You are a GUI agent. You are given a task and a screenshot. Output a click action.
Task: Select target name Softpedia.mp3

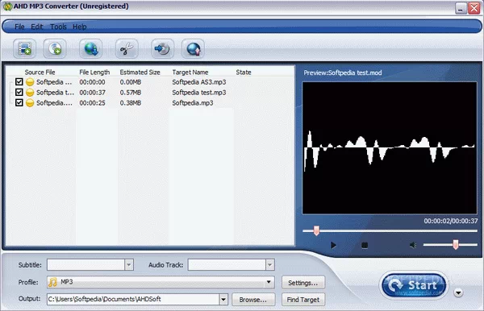click(x=193, y=103)
